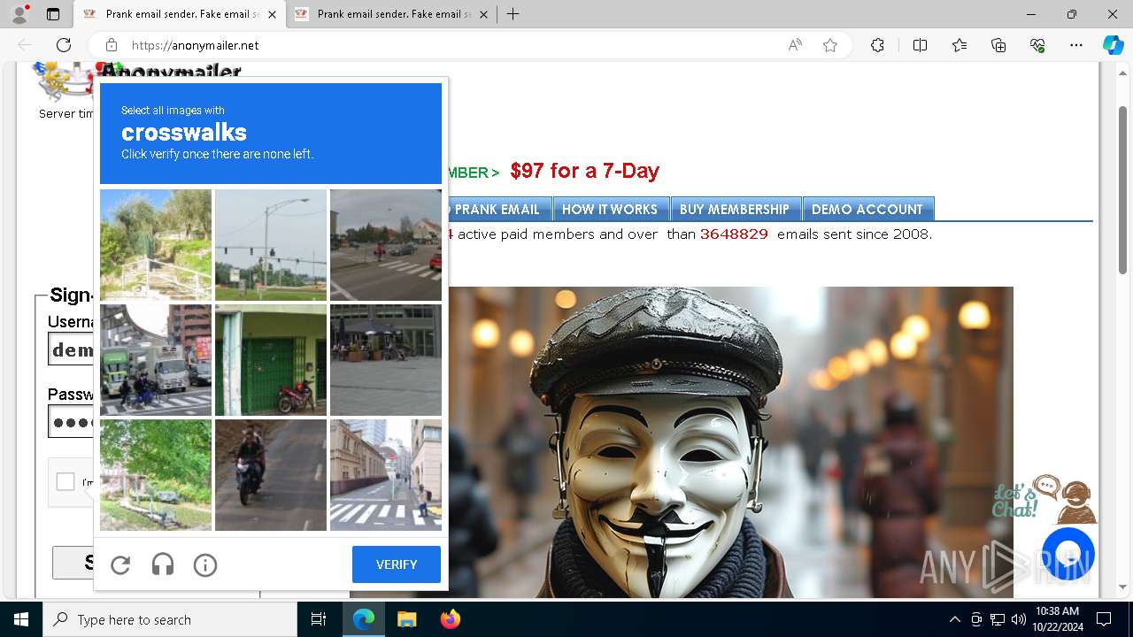This screenshot has height=637, width=1133.
Task: Add this page to favorites star
Action: click(x=830, y=45)
